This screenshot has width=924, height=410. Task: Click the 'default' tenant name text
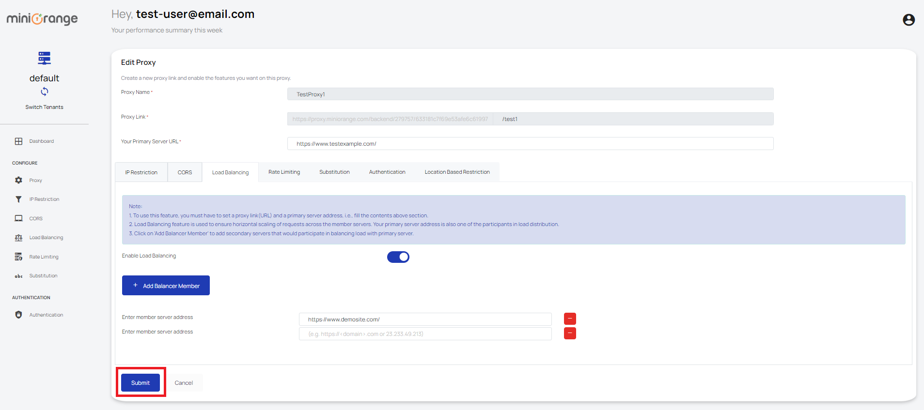pyautogui.click(x=44, y=78)
